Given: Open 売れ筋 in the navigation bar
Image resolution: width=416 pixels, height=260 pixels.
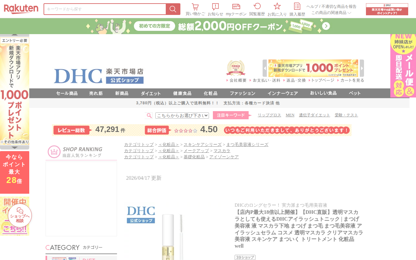Looking at the screenshot, I should 96,93.
